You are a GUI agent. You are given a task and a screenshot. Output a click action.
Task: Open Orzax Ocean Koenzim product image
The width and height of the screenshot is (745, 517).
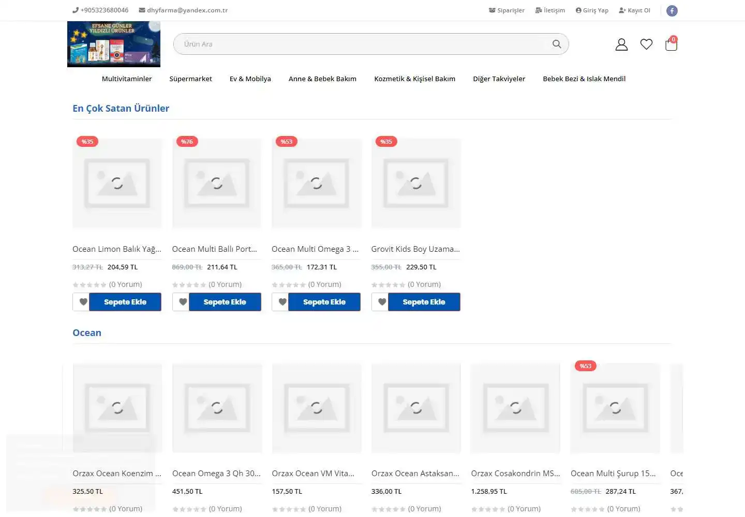(117, 408)
